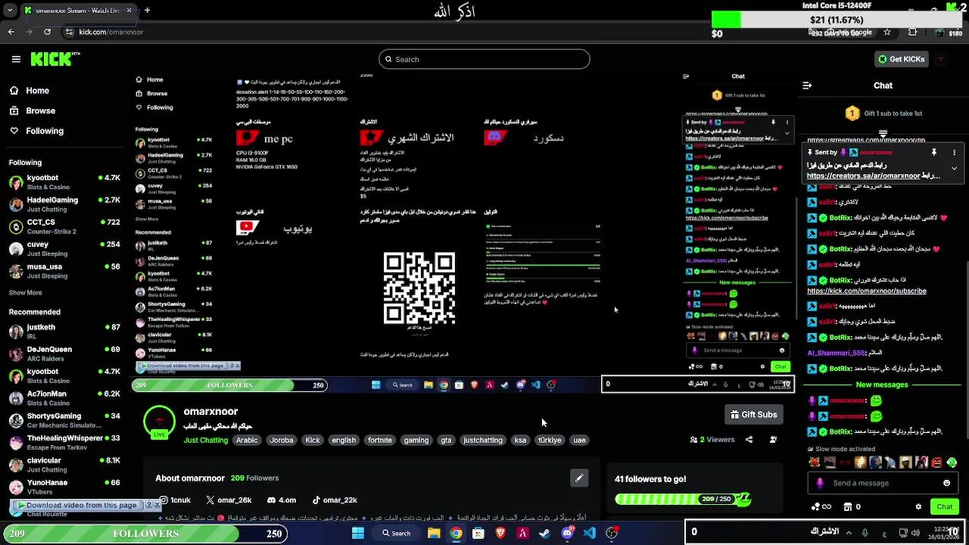Focus the top Search field
Viewport: 969px width, 545px height.
pyautogui.click(x=484, y=59)
